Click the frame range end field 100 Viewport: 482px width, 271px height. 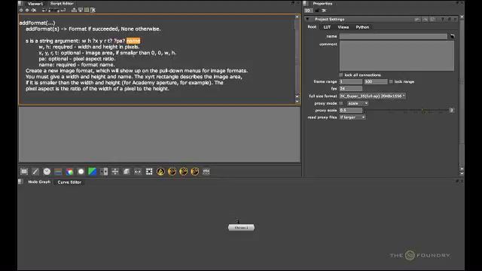click(376, 82)
